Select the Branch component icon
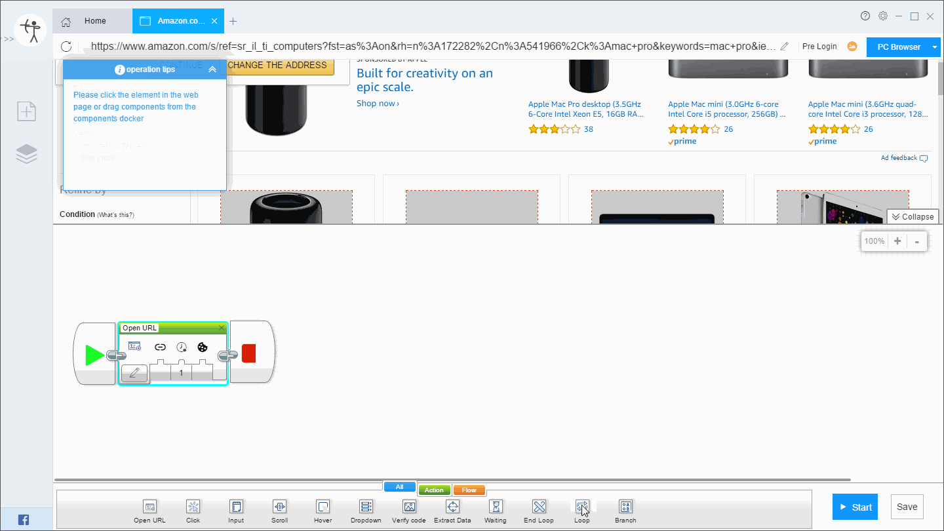Image resolution: width=944 pixels, height=531 pixels. (625, 507)
